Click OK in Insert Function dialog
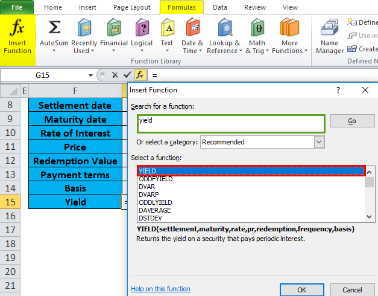378x296 pixels. [x=301, y=290]
